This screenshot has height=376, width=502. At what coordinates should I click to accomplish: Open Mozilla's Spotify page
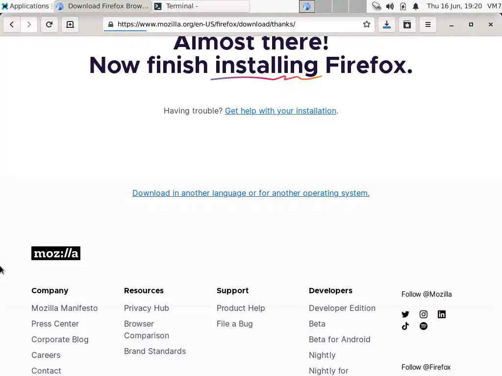(x=423, y=326)
